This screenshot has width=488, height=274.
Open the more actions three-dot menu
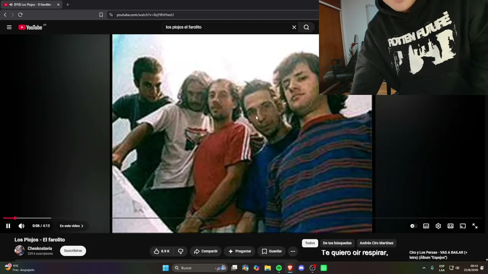(x=293, y=251)
